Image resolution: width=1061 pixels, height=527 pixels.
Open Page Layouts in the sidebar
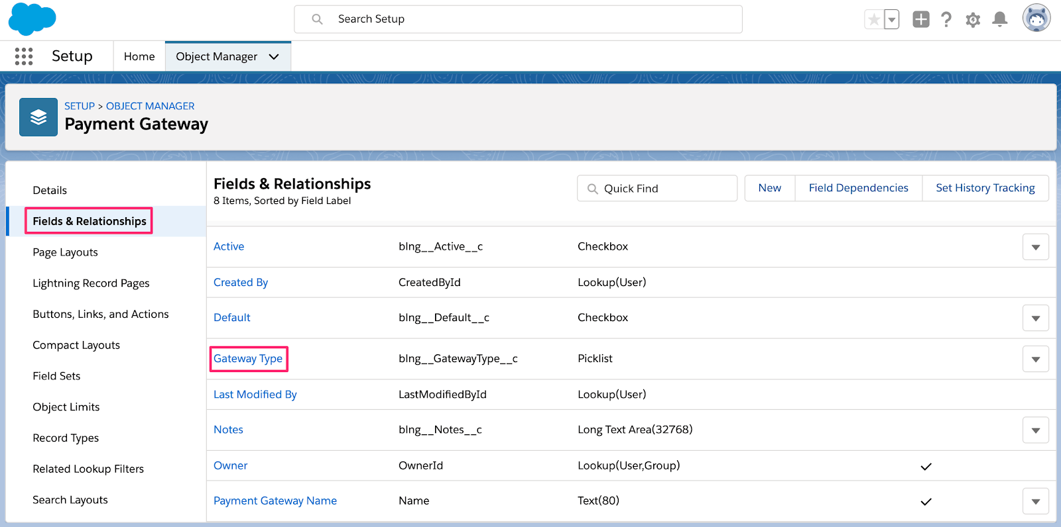point(65,252)
